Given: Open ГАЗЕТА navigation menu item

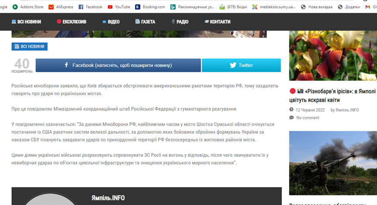Looking at the screenshot, I should pos(145,22).
